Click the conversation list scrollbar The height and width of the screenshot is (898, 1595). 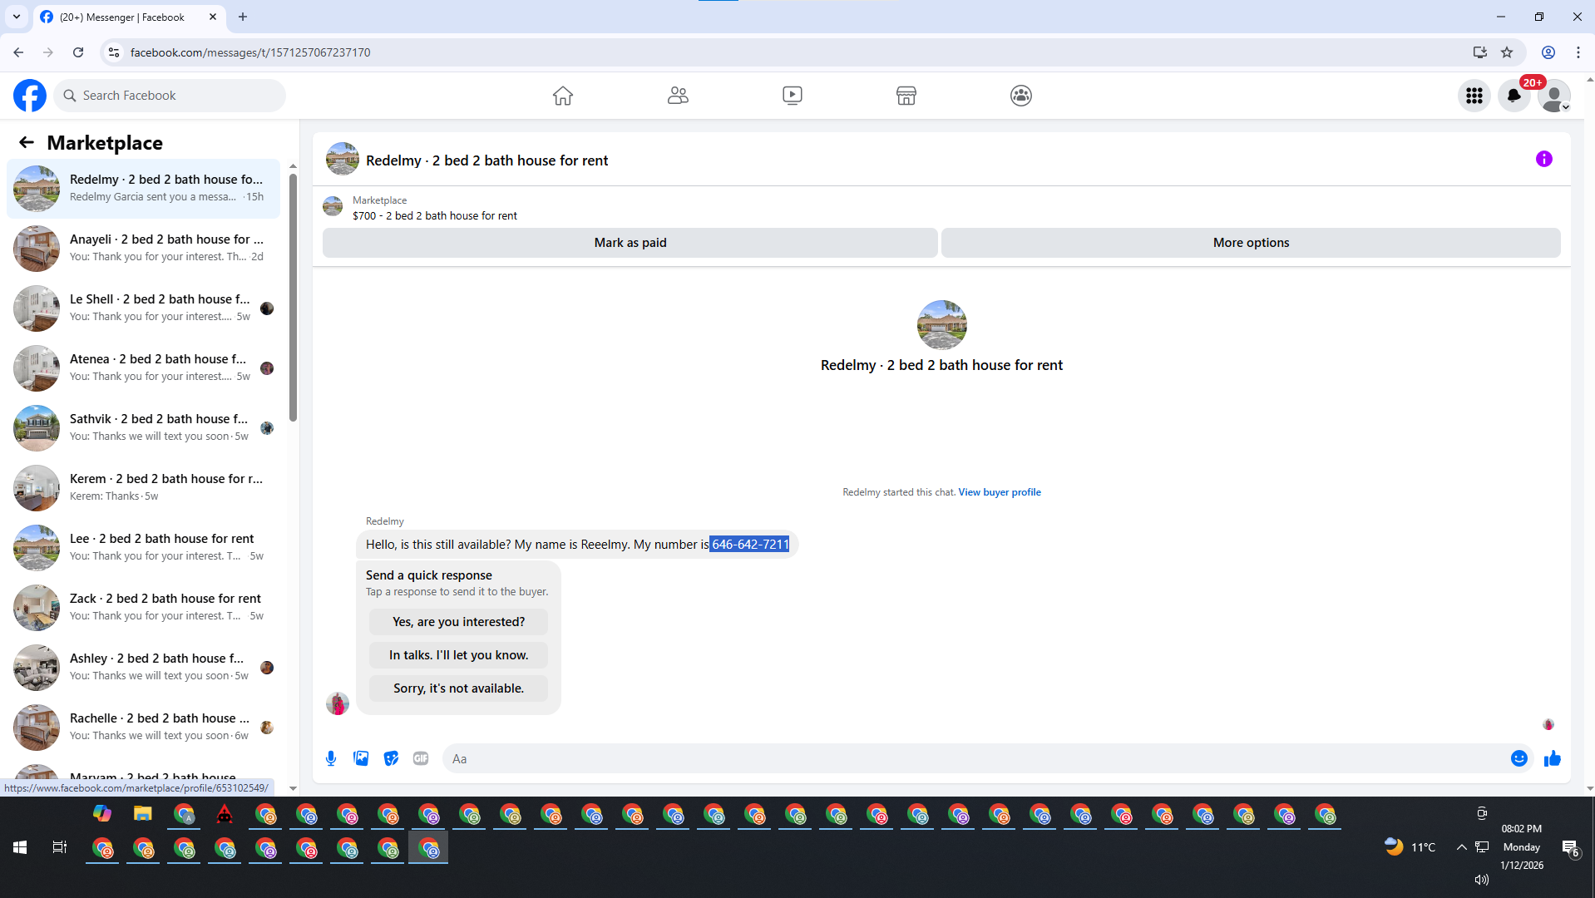[x=293, y=298]
